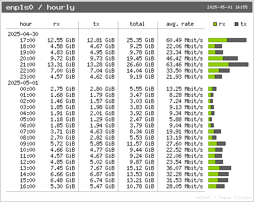
Task: Click rx value 4.66 GiB
Action: pyautogui.click(x=62, y=150)
